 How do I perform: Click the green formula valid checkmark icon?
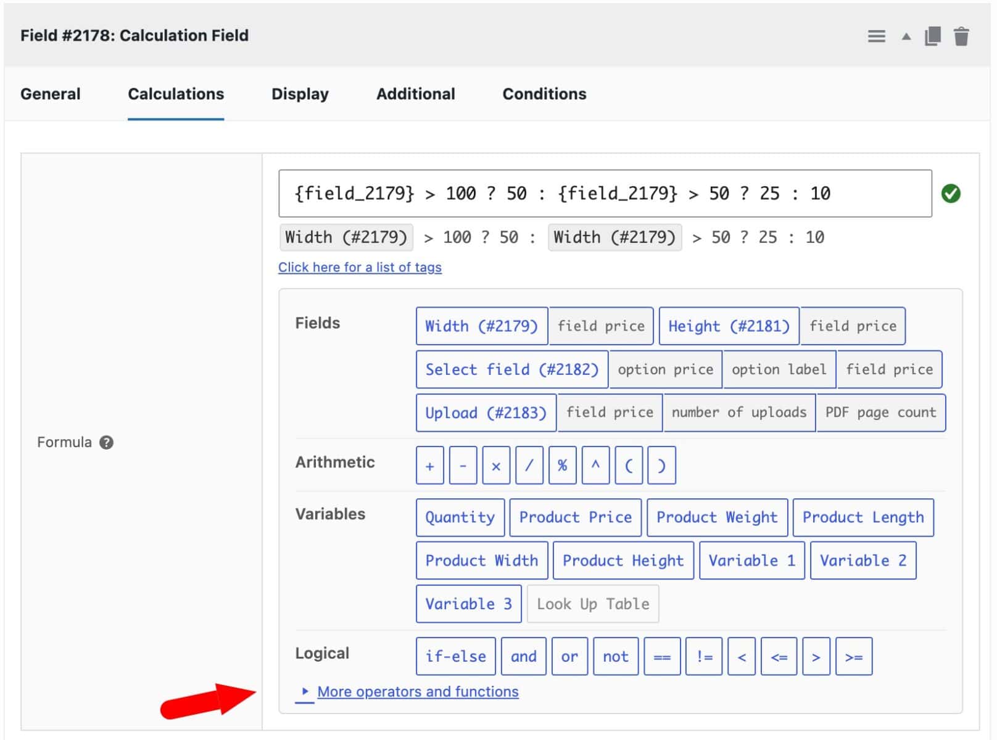(x=951, y=194)
